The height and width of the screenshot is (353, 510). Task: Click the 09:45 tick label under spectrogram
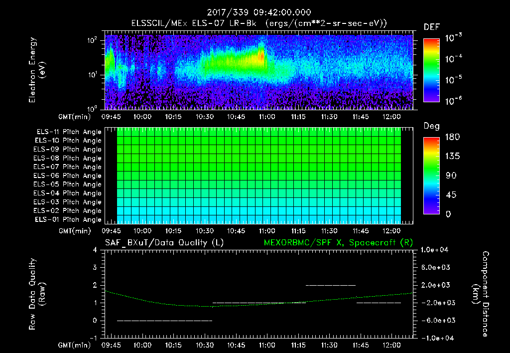pyautogui.click(x=111, y=117)
